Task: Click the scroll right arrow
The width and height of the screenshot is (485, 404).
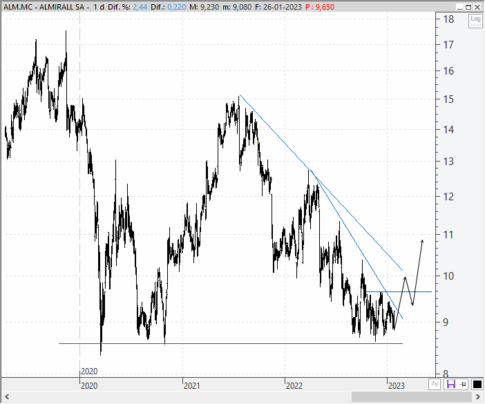Action: click(x=478, y=396)
